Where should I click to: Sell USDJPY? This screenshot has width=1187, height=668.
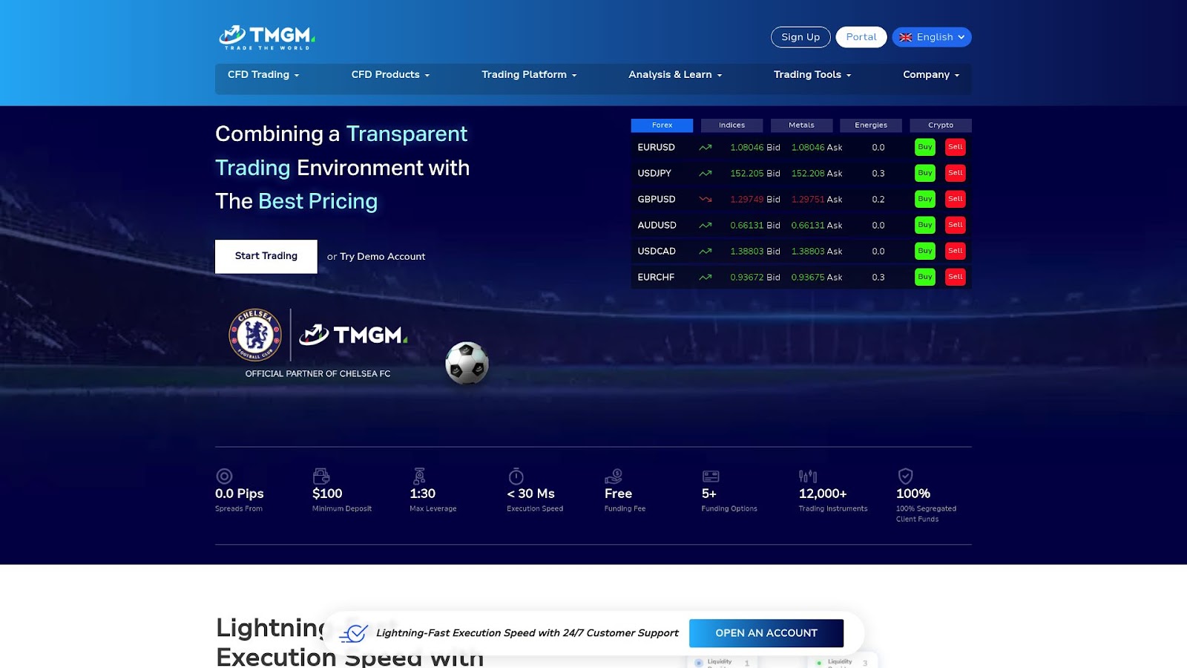point(956,173)
